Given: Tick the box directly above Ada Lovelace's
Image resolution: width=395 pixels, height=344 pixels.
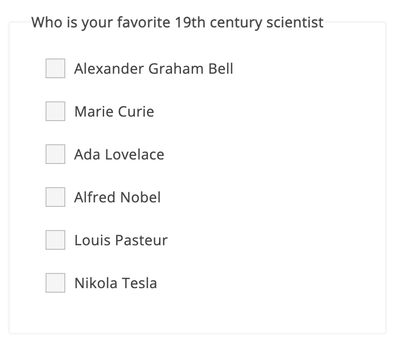Looking at the screenshot, I should coord(55,111).
